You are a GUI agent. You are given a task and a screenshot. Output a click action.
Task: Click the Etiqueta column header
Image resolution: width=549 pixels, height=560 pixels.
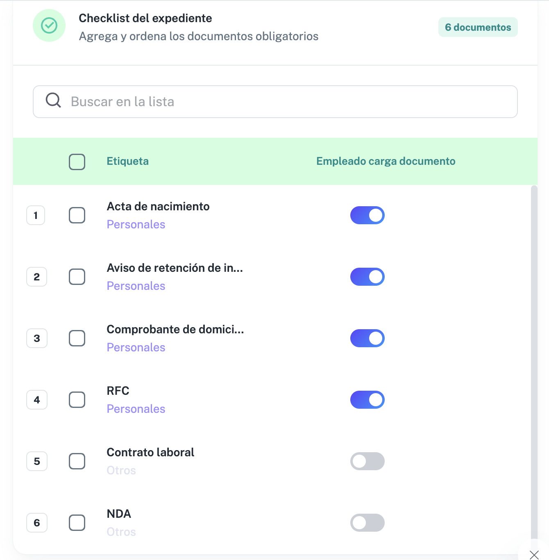tap(128, 161)
